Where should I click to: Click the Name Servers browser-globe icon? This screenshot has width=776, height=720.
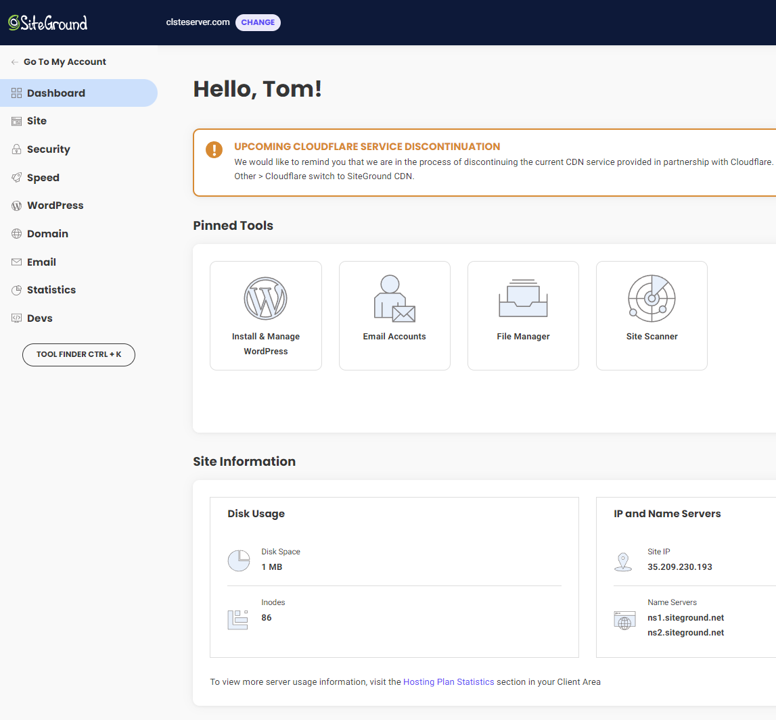[624, 621]
